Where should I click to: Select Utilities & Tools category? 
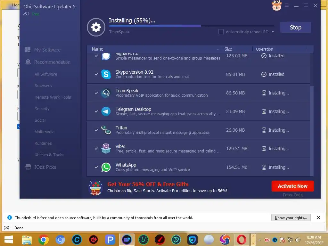(49, 155)
